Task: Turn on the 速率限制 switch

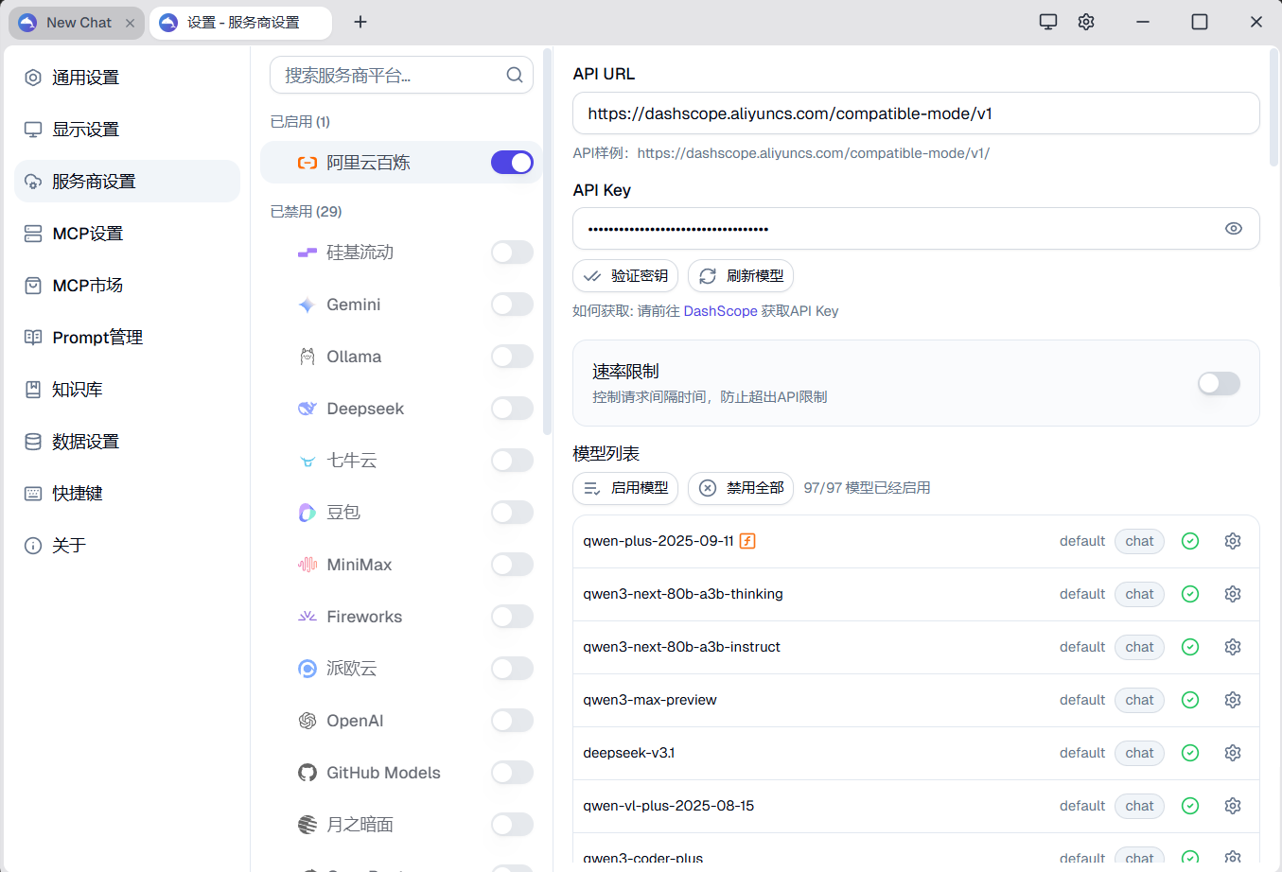Action: click(x=1219, y=383)
